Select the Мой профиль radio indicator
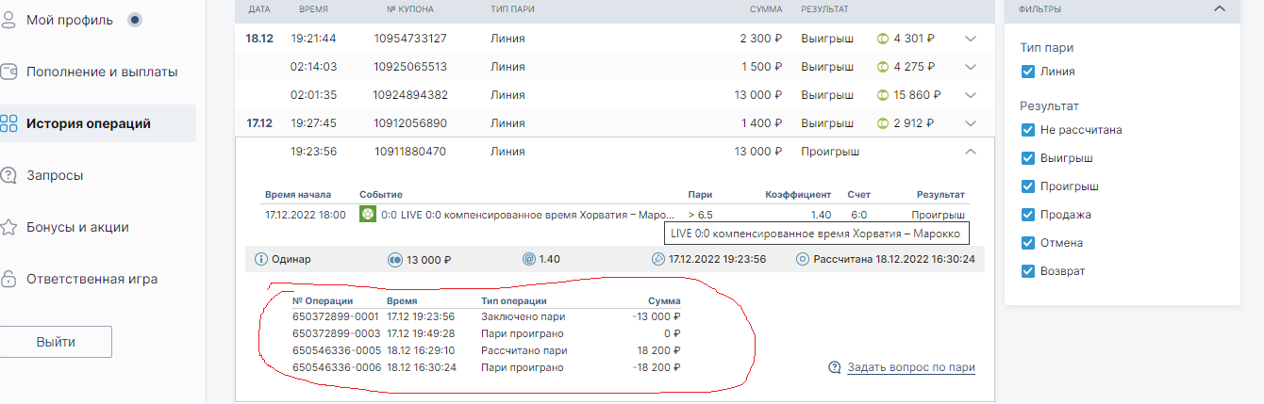Screen dimensions: 1264x404 [x=135, y=20]
